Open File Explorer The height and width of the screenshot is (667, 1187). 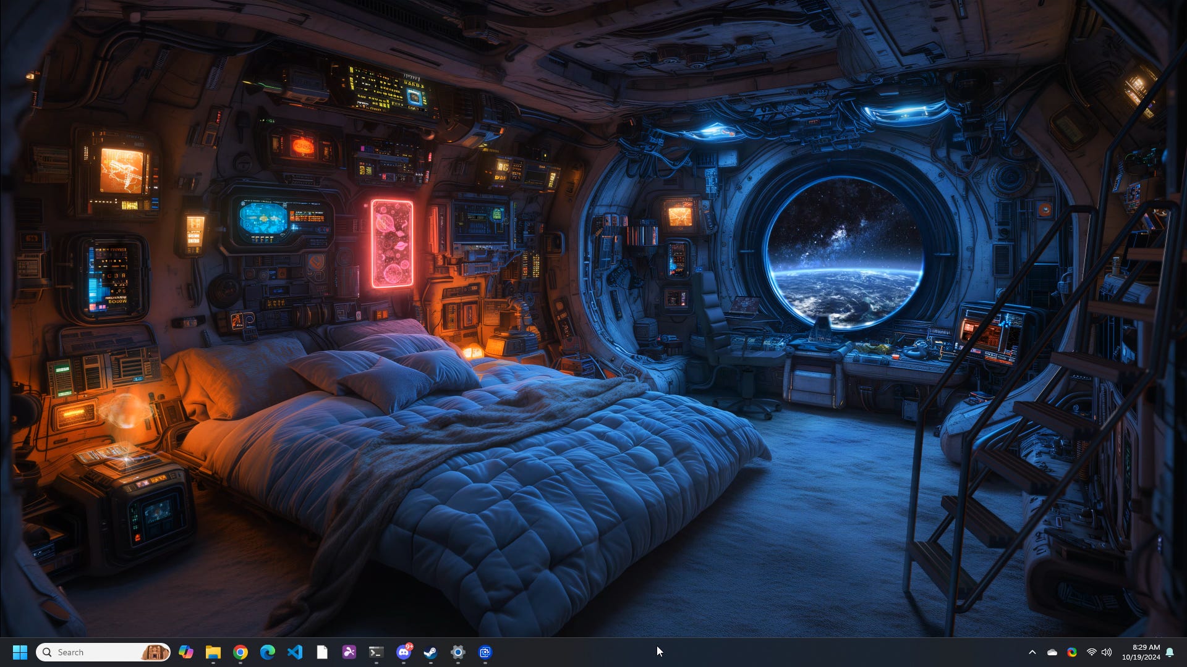[214, 652]
